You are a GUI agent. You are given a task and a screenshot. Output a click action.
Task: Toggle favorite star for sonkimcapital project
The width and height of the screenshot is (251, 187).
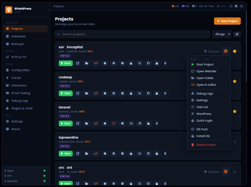coord(235,51)
